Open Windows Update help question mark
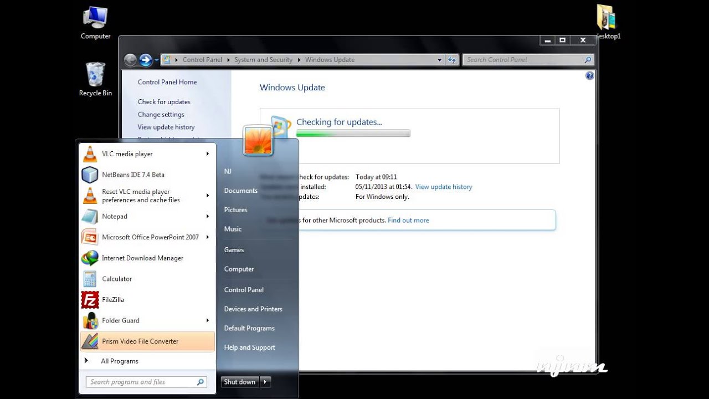 tap(589, 76)
